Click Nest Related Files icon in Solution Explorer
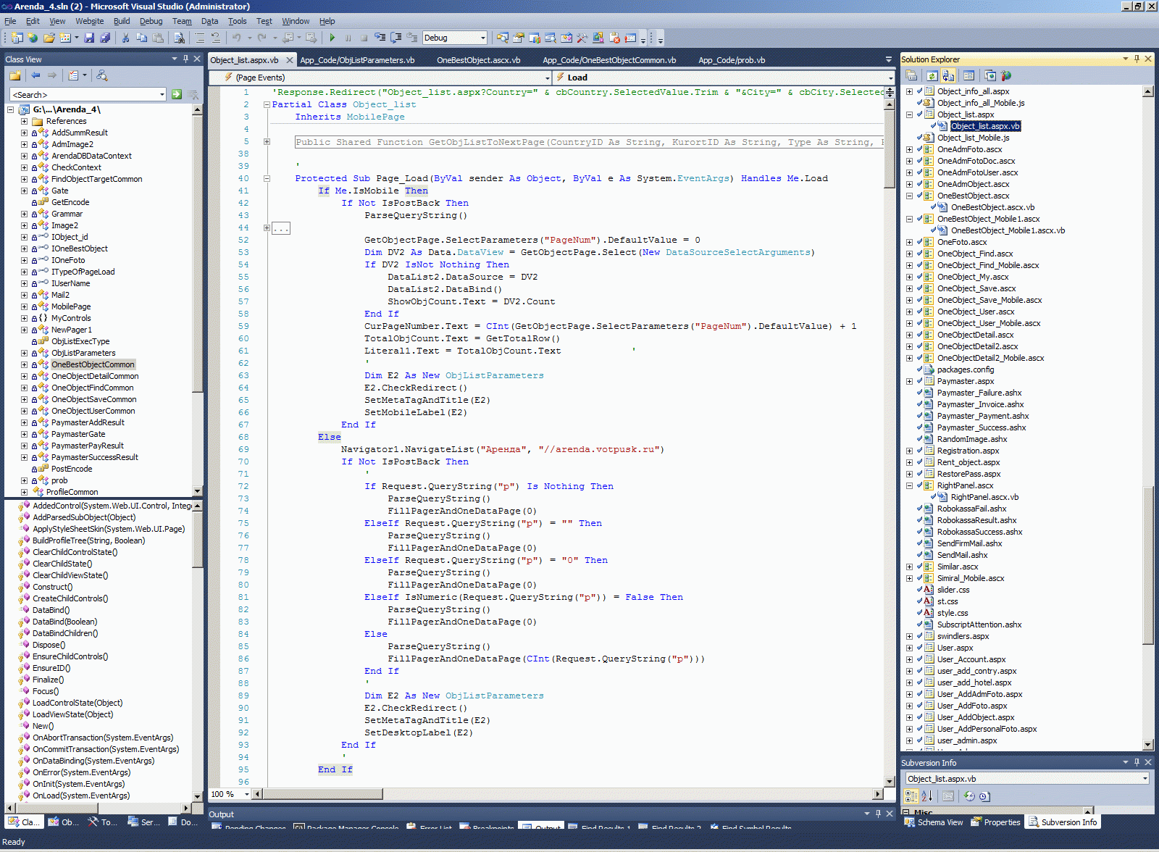Screen dimensions: 1159x852 click(x=948, y=75)
